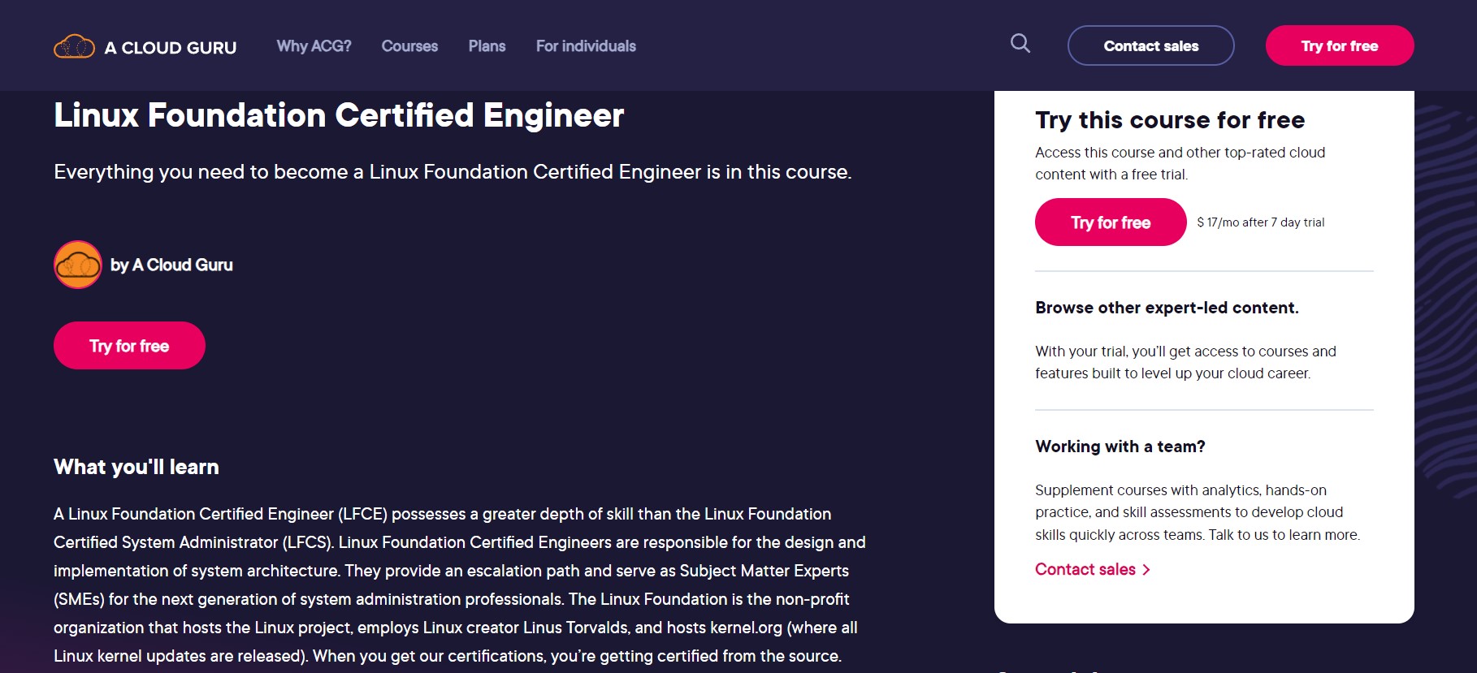Open the by A Cloud Guru author link
Viewport: 1477px width, 673px height.
(171, 265)
